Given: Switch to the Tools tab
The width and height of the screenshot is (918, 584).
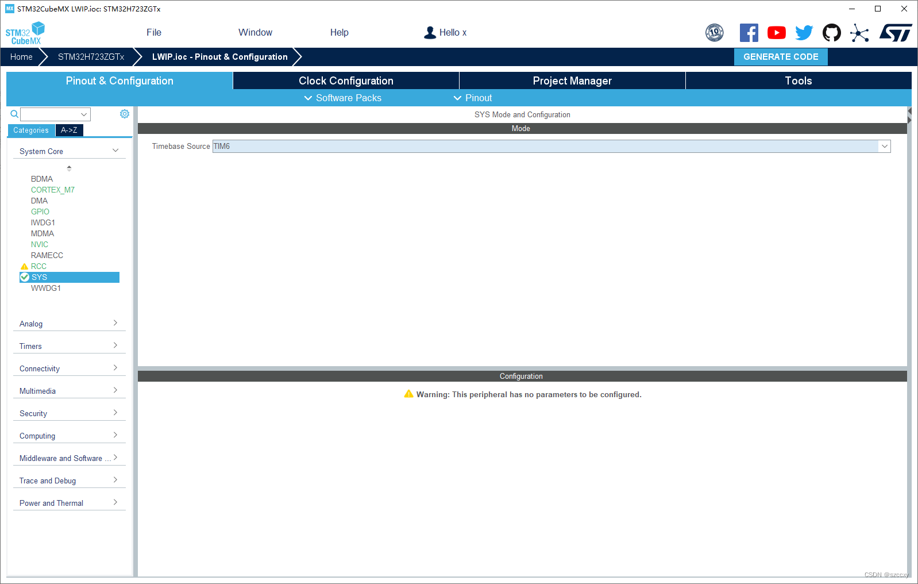Looking at the screenshot, I should pos(799,80).
